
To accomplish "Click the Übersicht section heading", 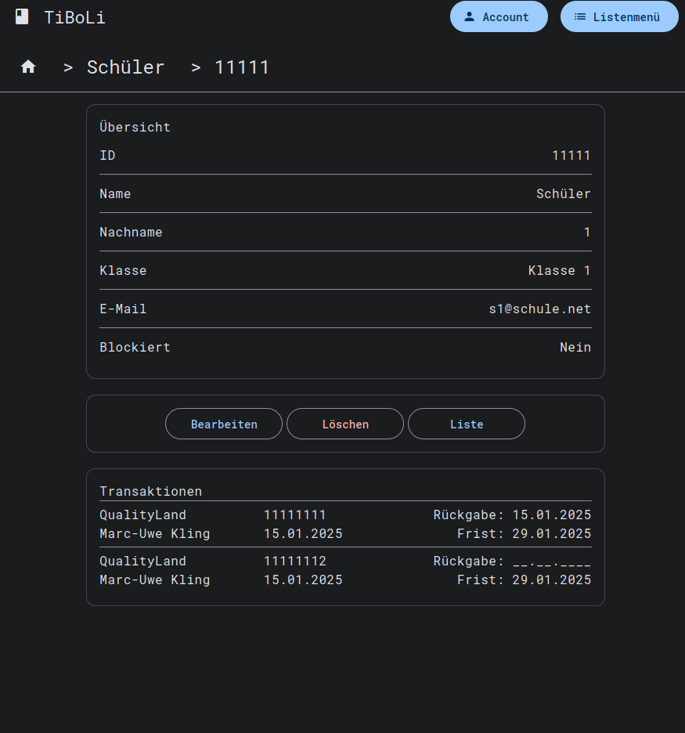I will (x=135, y=127).
